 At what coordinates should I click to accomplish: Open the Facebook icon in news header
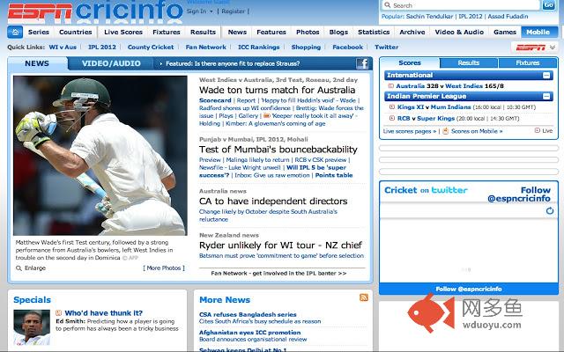(362, 63)
